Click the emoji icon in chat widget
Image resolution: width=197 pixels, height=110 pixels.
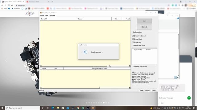tap(162, 103)
